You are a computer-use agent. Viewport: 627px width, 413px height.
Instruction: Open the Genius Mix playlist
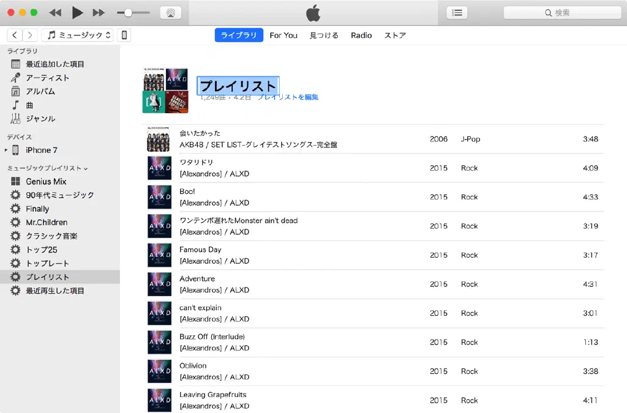[46, 182]
